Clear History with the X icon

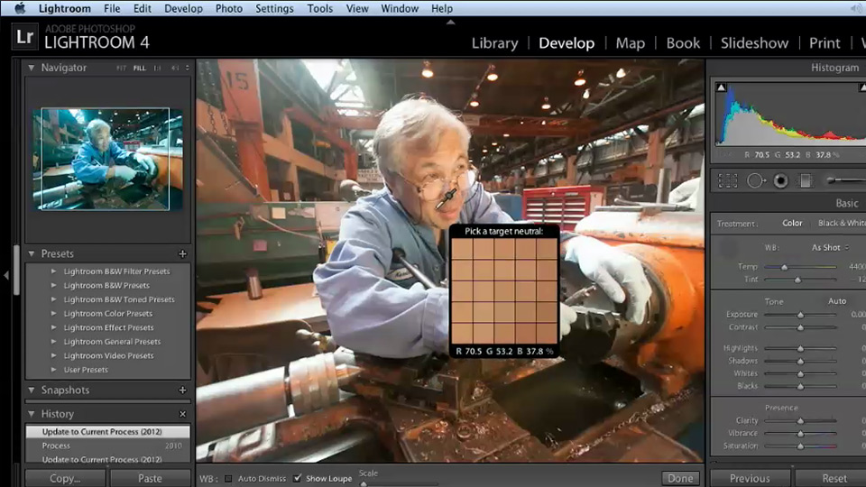point(183,414)
